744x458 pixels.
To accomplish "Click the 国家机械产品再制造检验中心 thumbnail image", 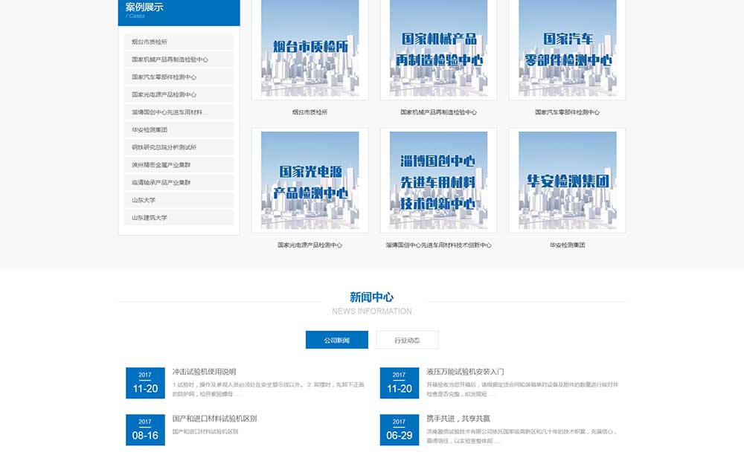I will pyautogui.click(x=438, y=48).
